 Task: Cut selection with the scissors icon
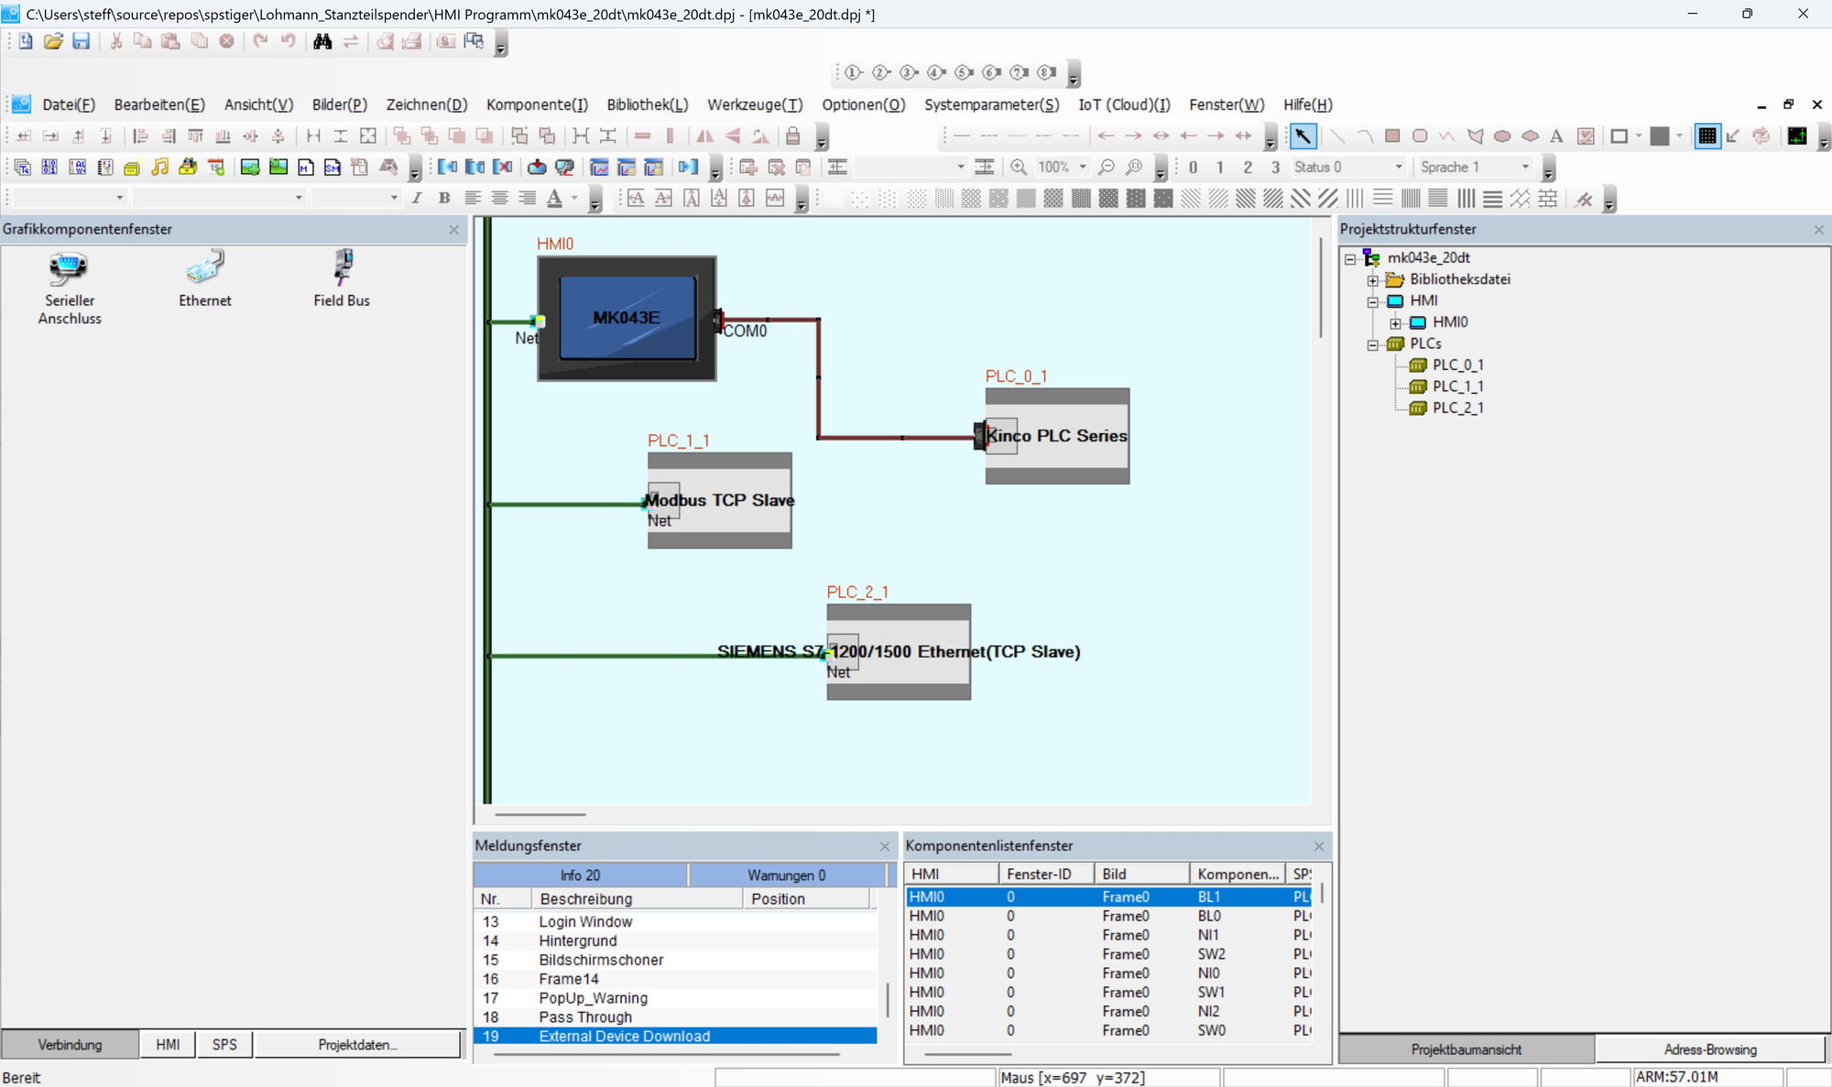point(114,41)
